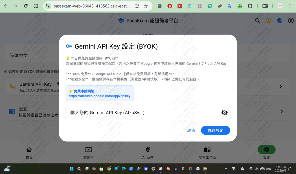Open the blue document extension icon
This screenshot has height=174, width=296.
coord(190,6)
